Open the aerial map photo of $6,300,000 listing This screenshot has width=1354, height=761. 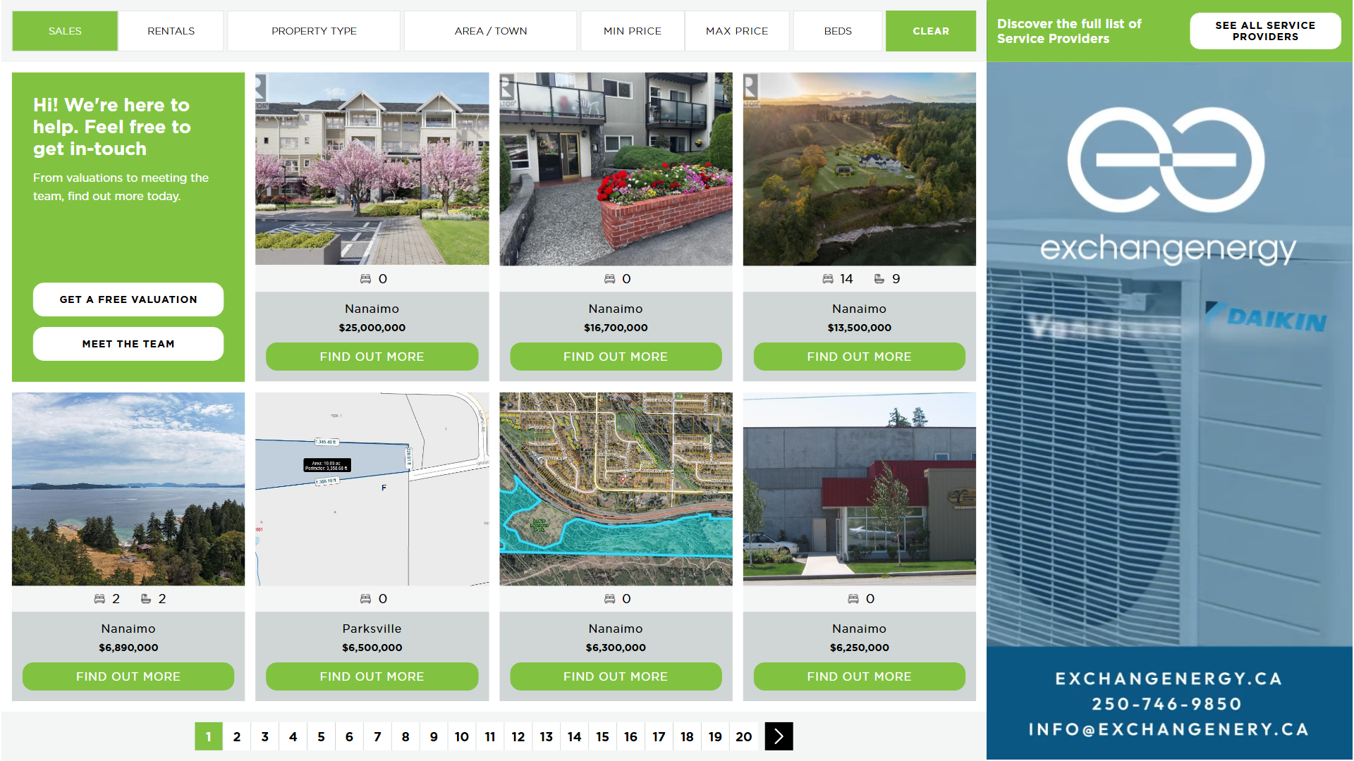(x=616, y=489)
